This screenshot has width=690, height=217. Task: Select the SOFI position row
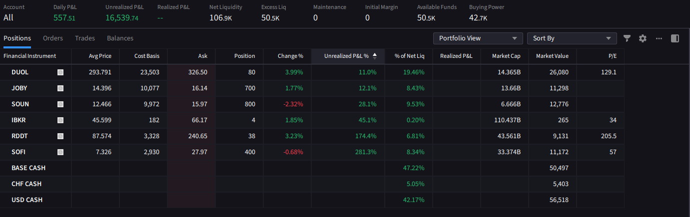312,152
